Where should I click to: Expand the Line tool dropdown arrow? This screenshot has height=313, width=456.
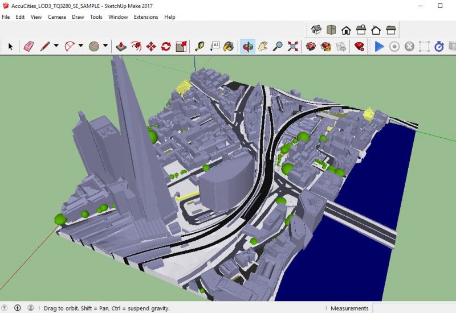56,46
